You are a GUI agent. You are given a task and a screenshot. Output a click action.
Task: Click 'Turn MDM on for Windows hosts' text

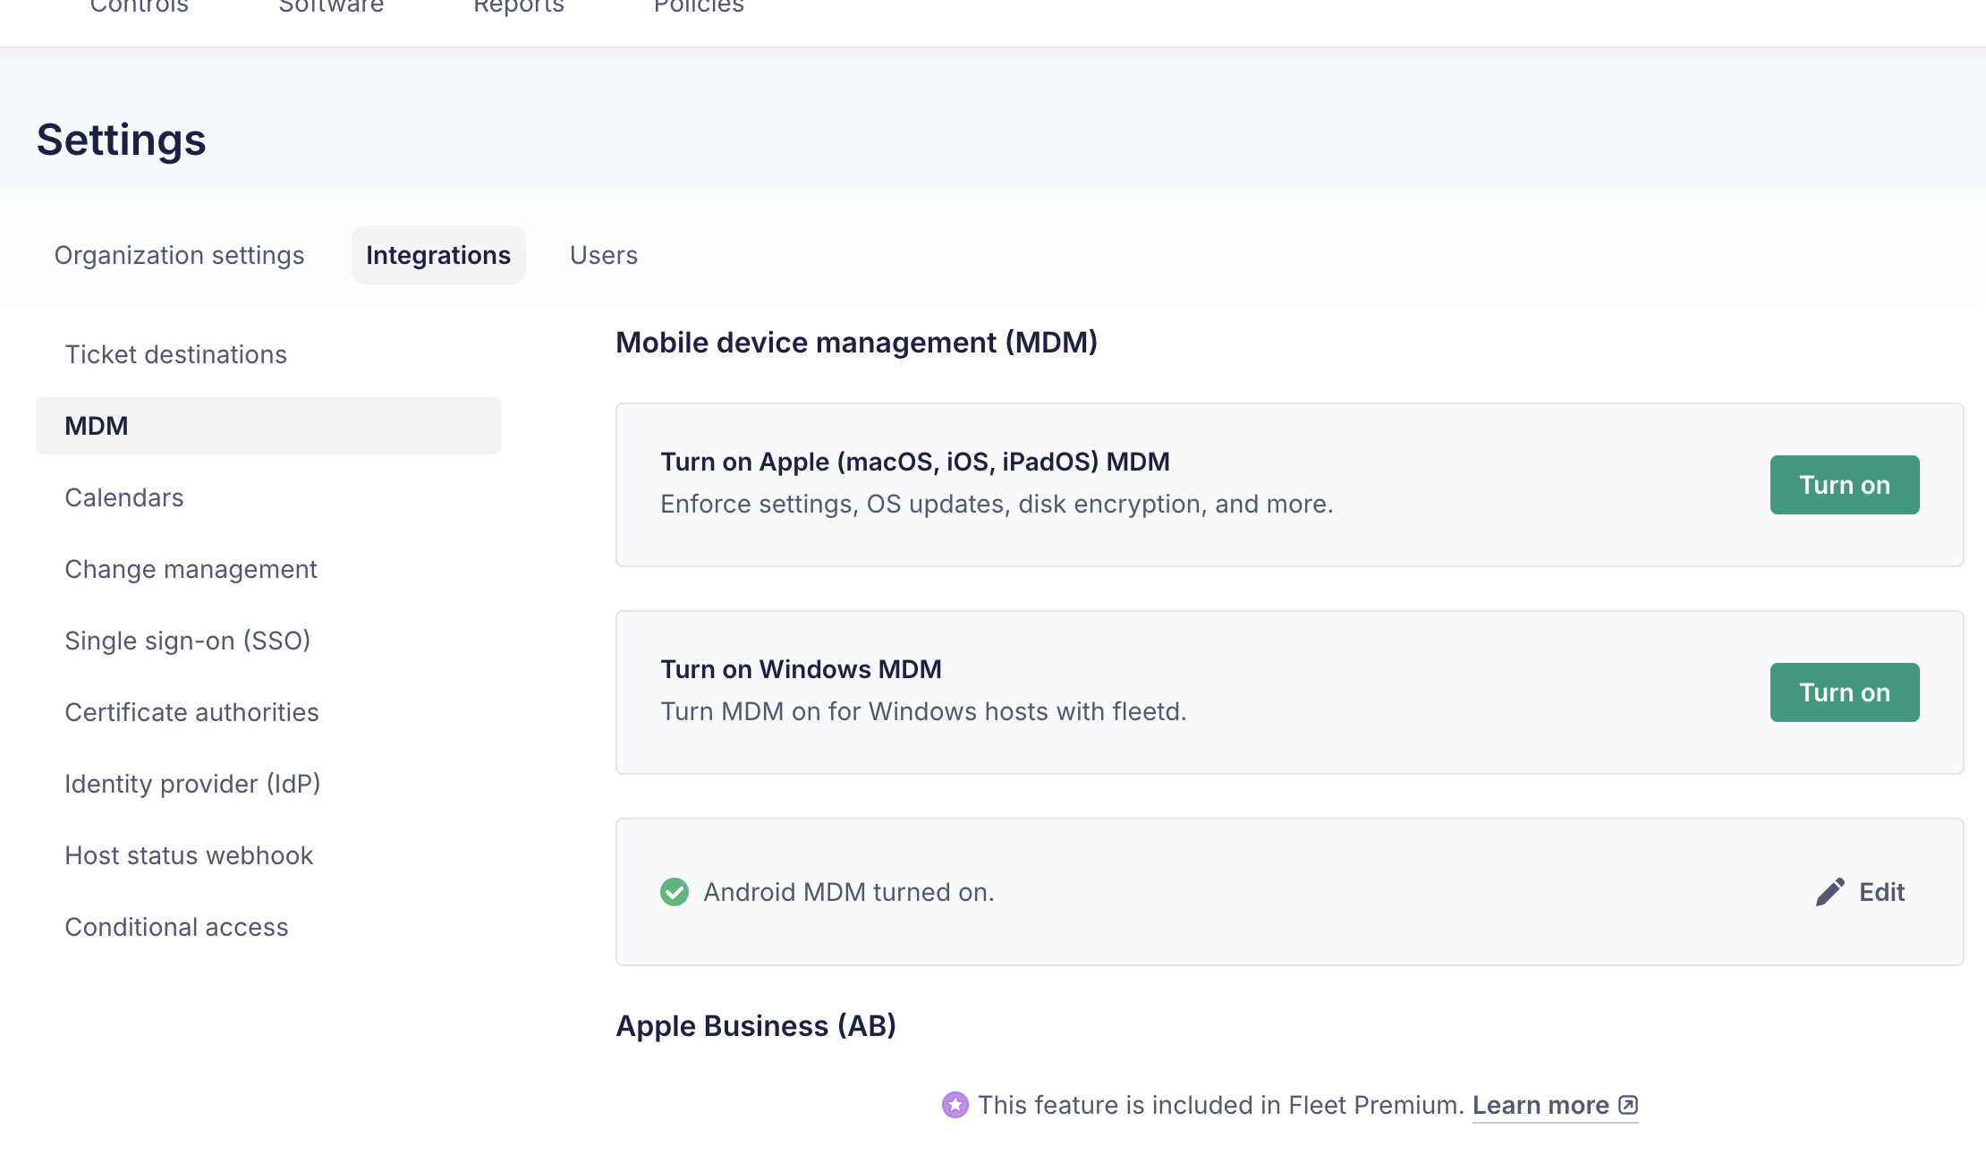[923, 712]
